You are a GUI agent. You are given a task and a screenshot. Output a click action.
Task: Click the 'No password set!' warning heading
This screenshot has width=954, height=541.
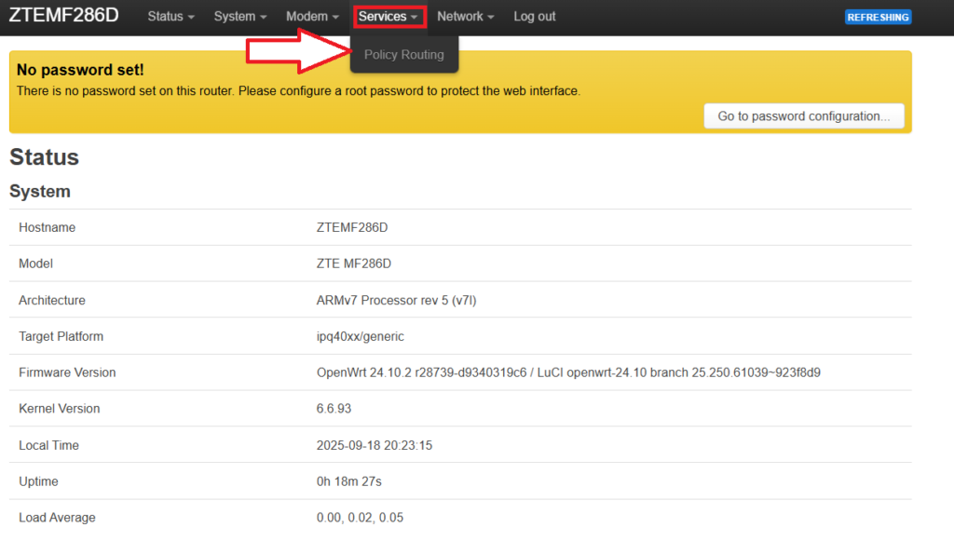pyautogui.click(x=80, y=70)
